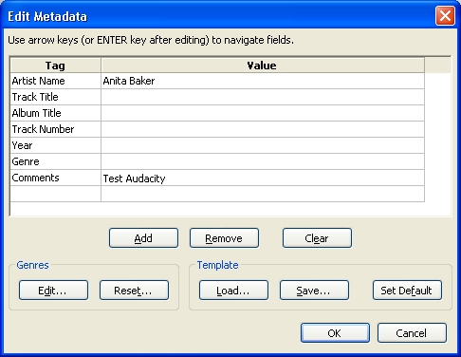Click the Tag column header
Image resolution: width=461 pixels, height=357 pixels.
[56, 66]
